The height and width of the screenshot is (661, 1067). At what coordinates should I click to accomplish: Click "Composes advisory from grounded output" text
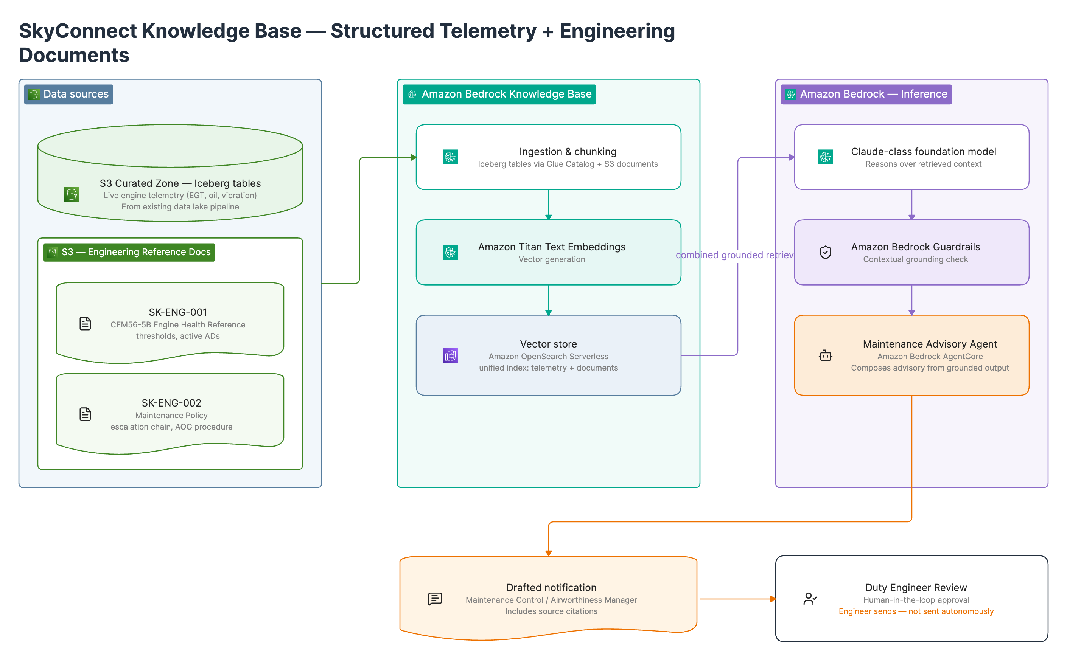[930, 368]
